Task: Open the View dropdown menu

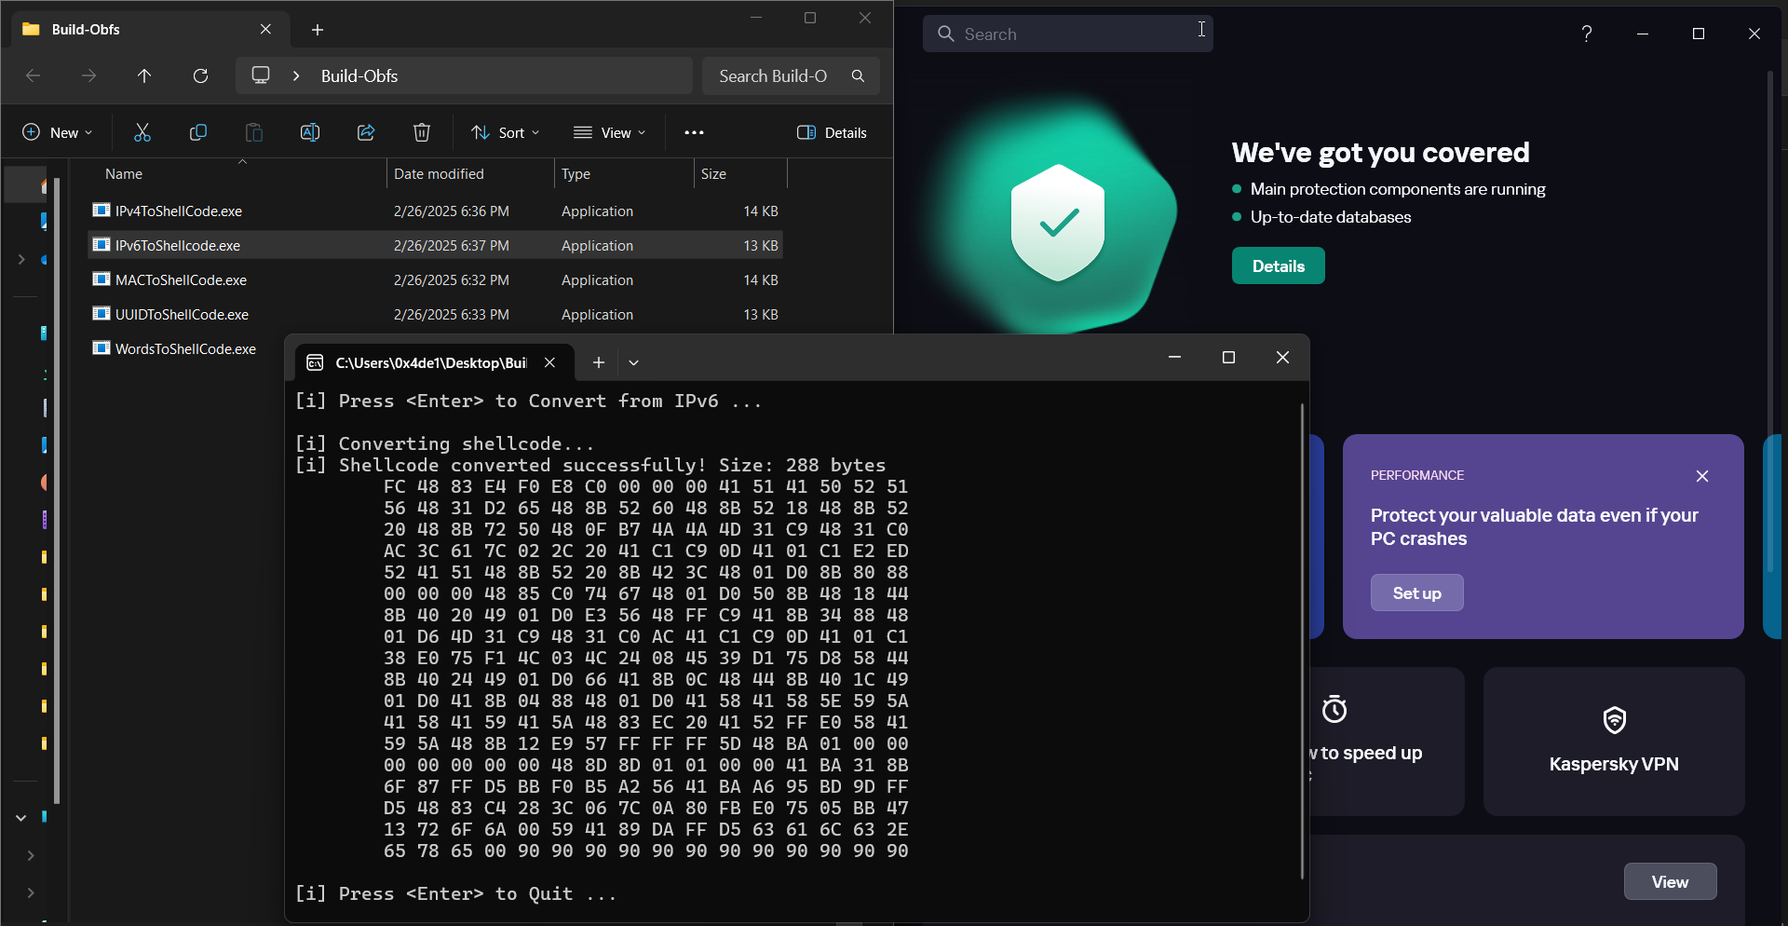Action: coord(610,132)
